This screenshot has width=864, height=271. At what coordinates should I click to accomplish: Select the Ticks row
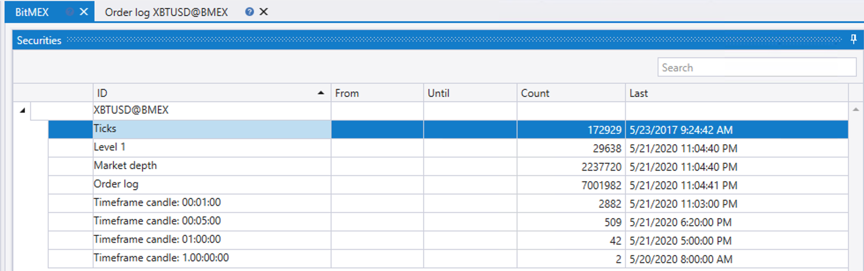[x=448, y=129]
